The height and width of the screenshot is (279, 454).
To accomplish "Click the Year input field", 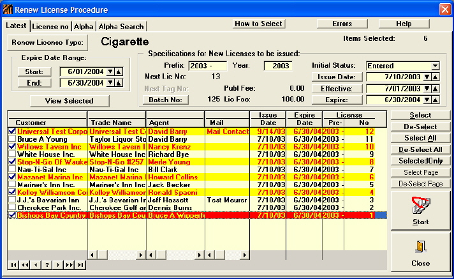I will [x=277, y=66].
